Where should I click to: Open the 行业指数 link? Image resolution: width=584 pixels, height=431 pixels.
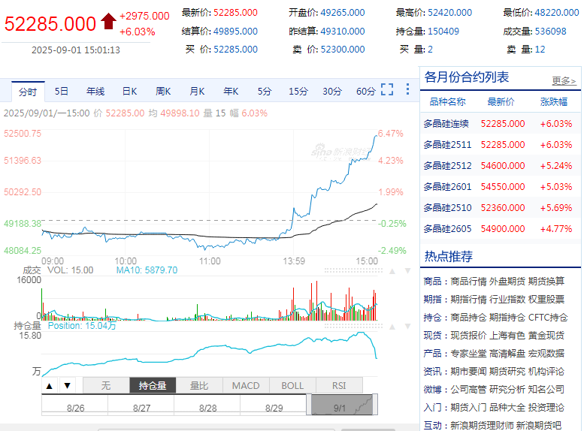[507, 300]
